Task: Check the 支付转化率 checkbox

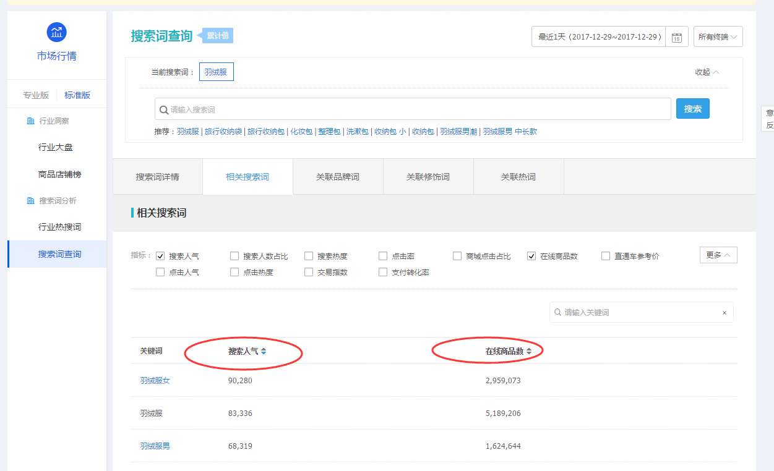Action: [x=383, y=272]
